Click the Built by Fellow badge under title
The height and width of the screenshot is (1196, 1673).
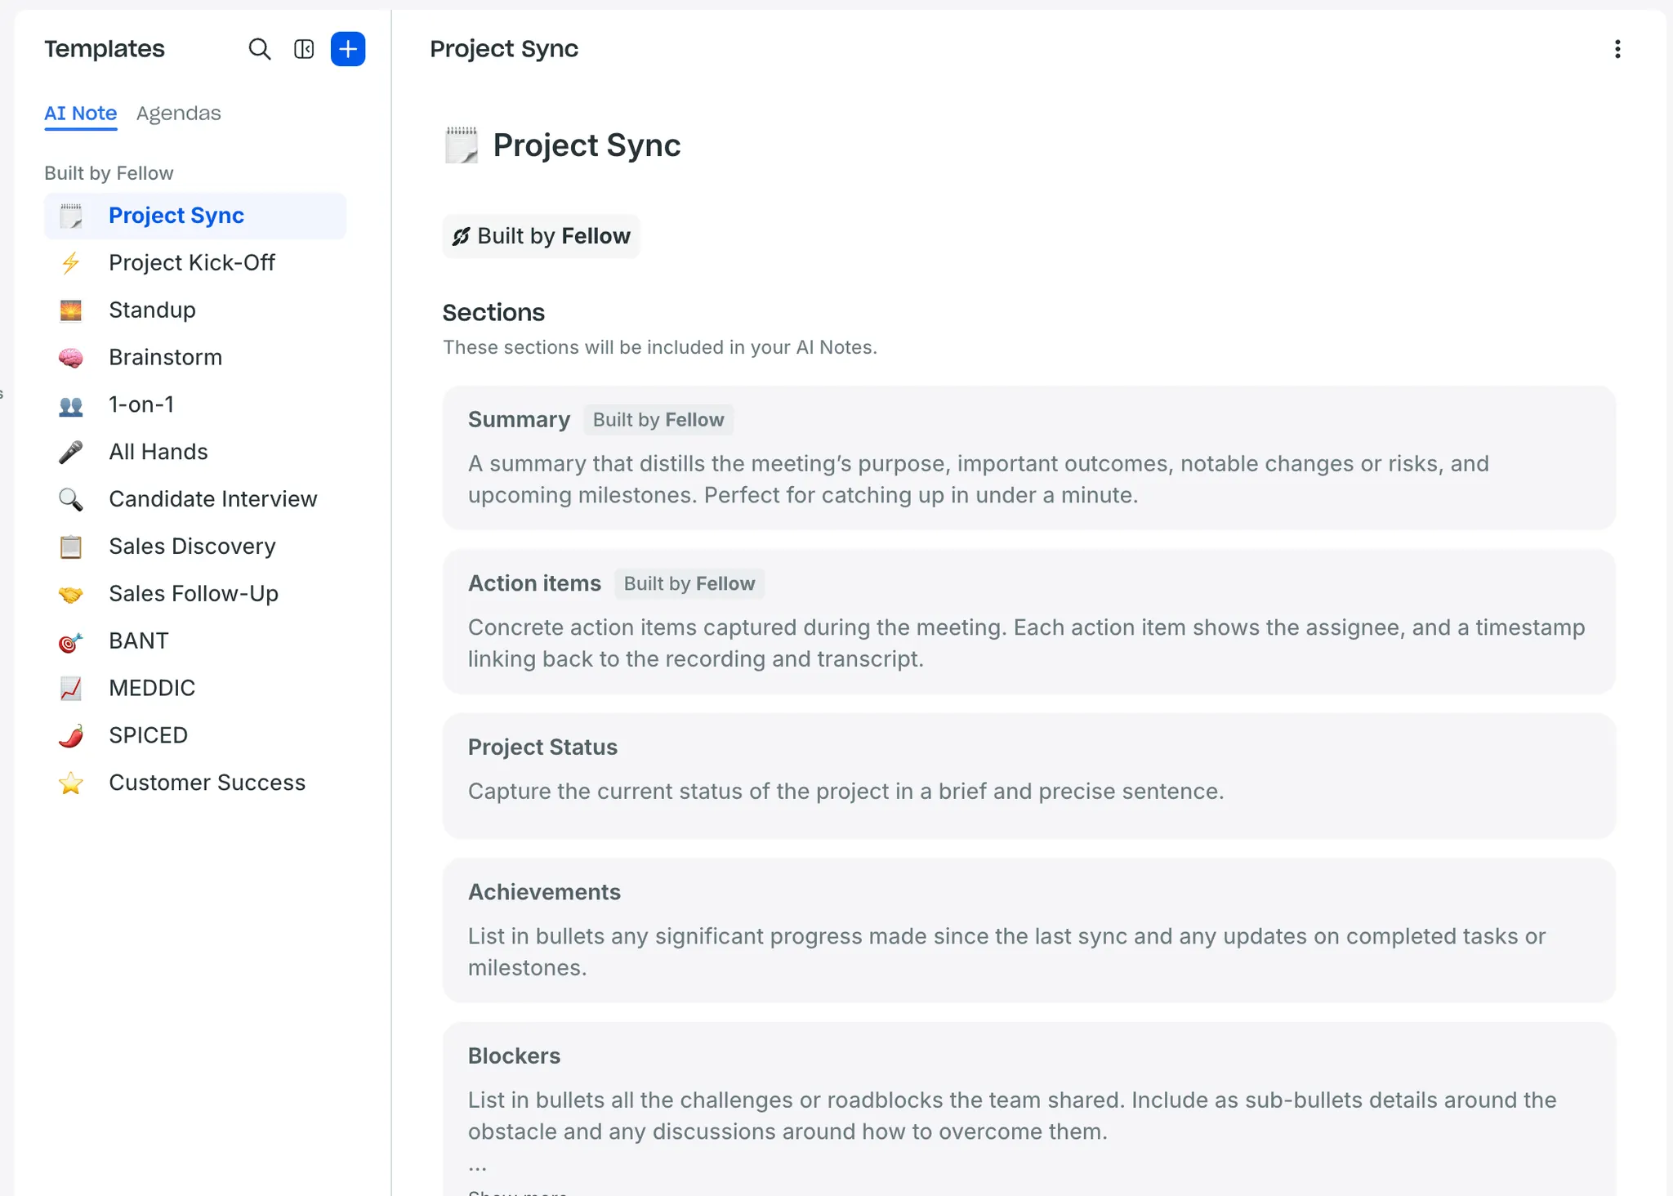(x=541, y=236)
